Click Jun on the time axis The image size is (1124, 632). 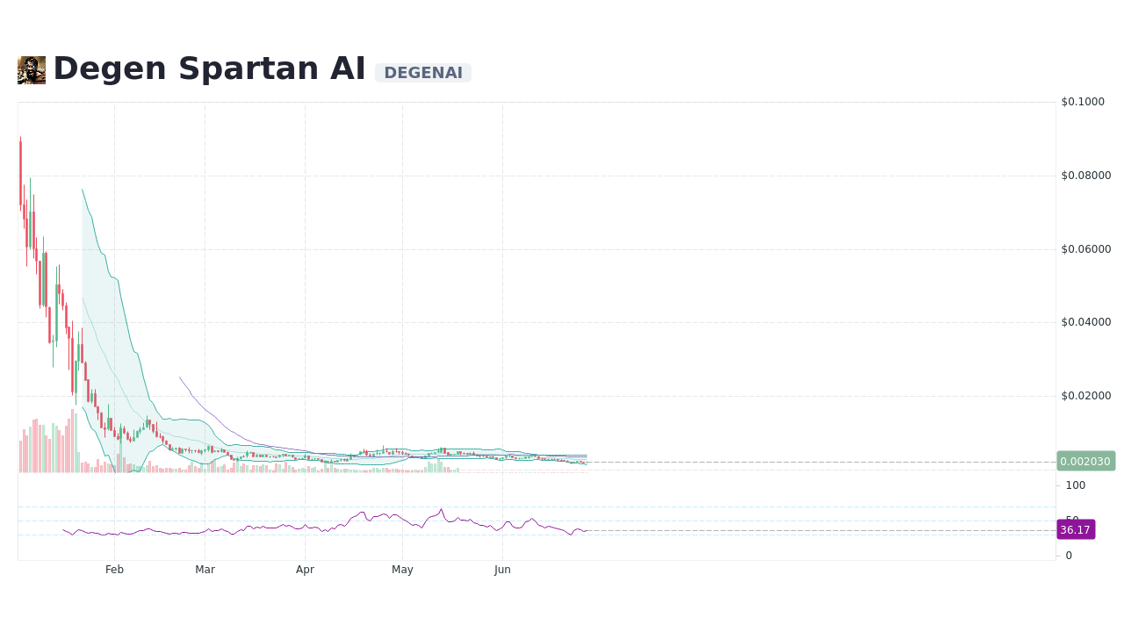tap(502, 569)
